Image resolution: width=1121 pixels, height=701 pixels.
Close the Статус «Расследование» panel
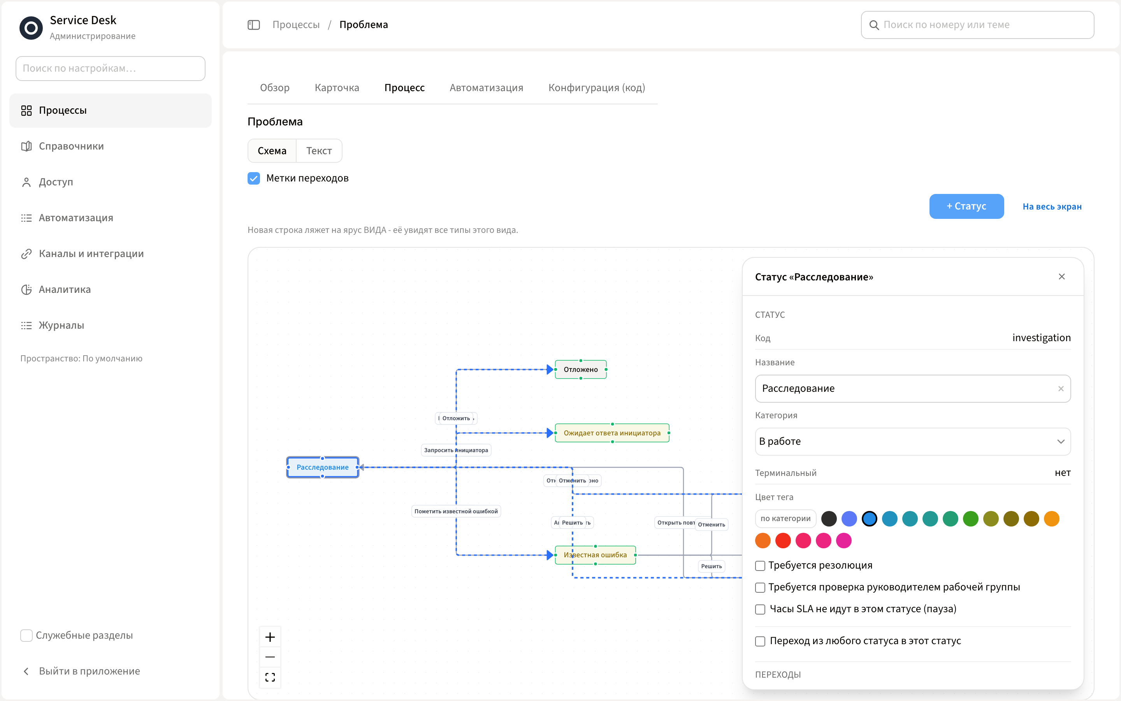pos(1062,277)
